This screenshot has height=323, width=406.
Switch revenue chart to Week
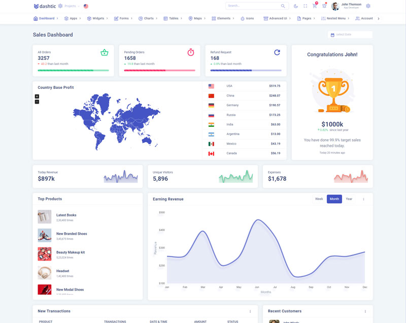[319, 199]
